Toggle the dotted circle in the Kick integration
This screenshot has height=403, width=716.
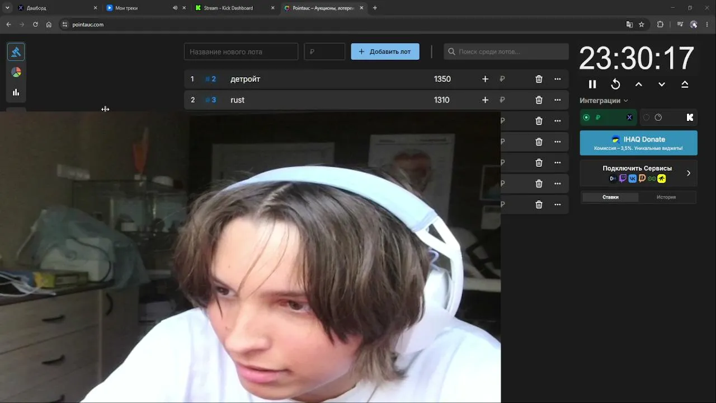(646, 118)
